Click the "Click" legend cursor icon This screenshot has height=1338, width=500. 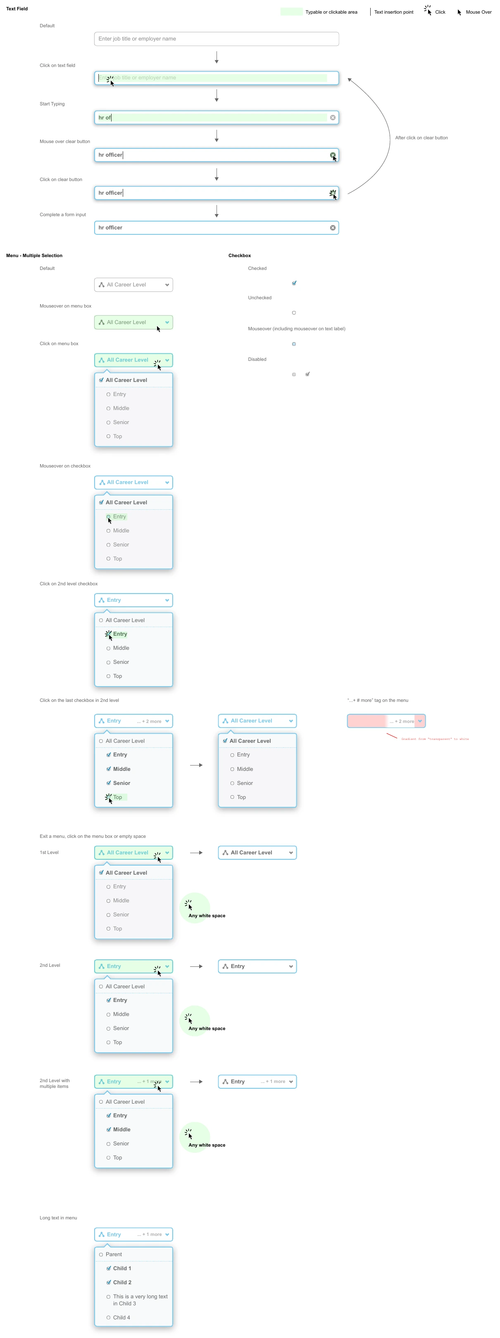pos(428,10)
